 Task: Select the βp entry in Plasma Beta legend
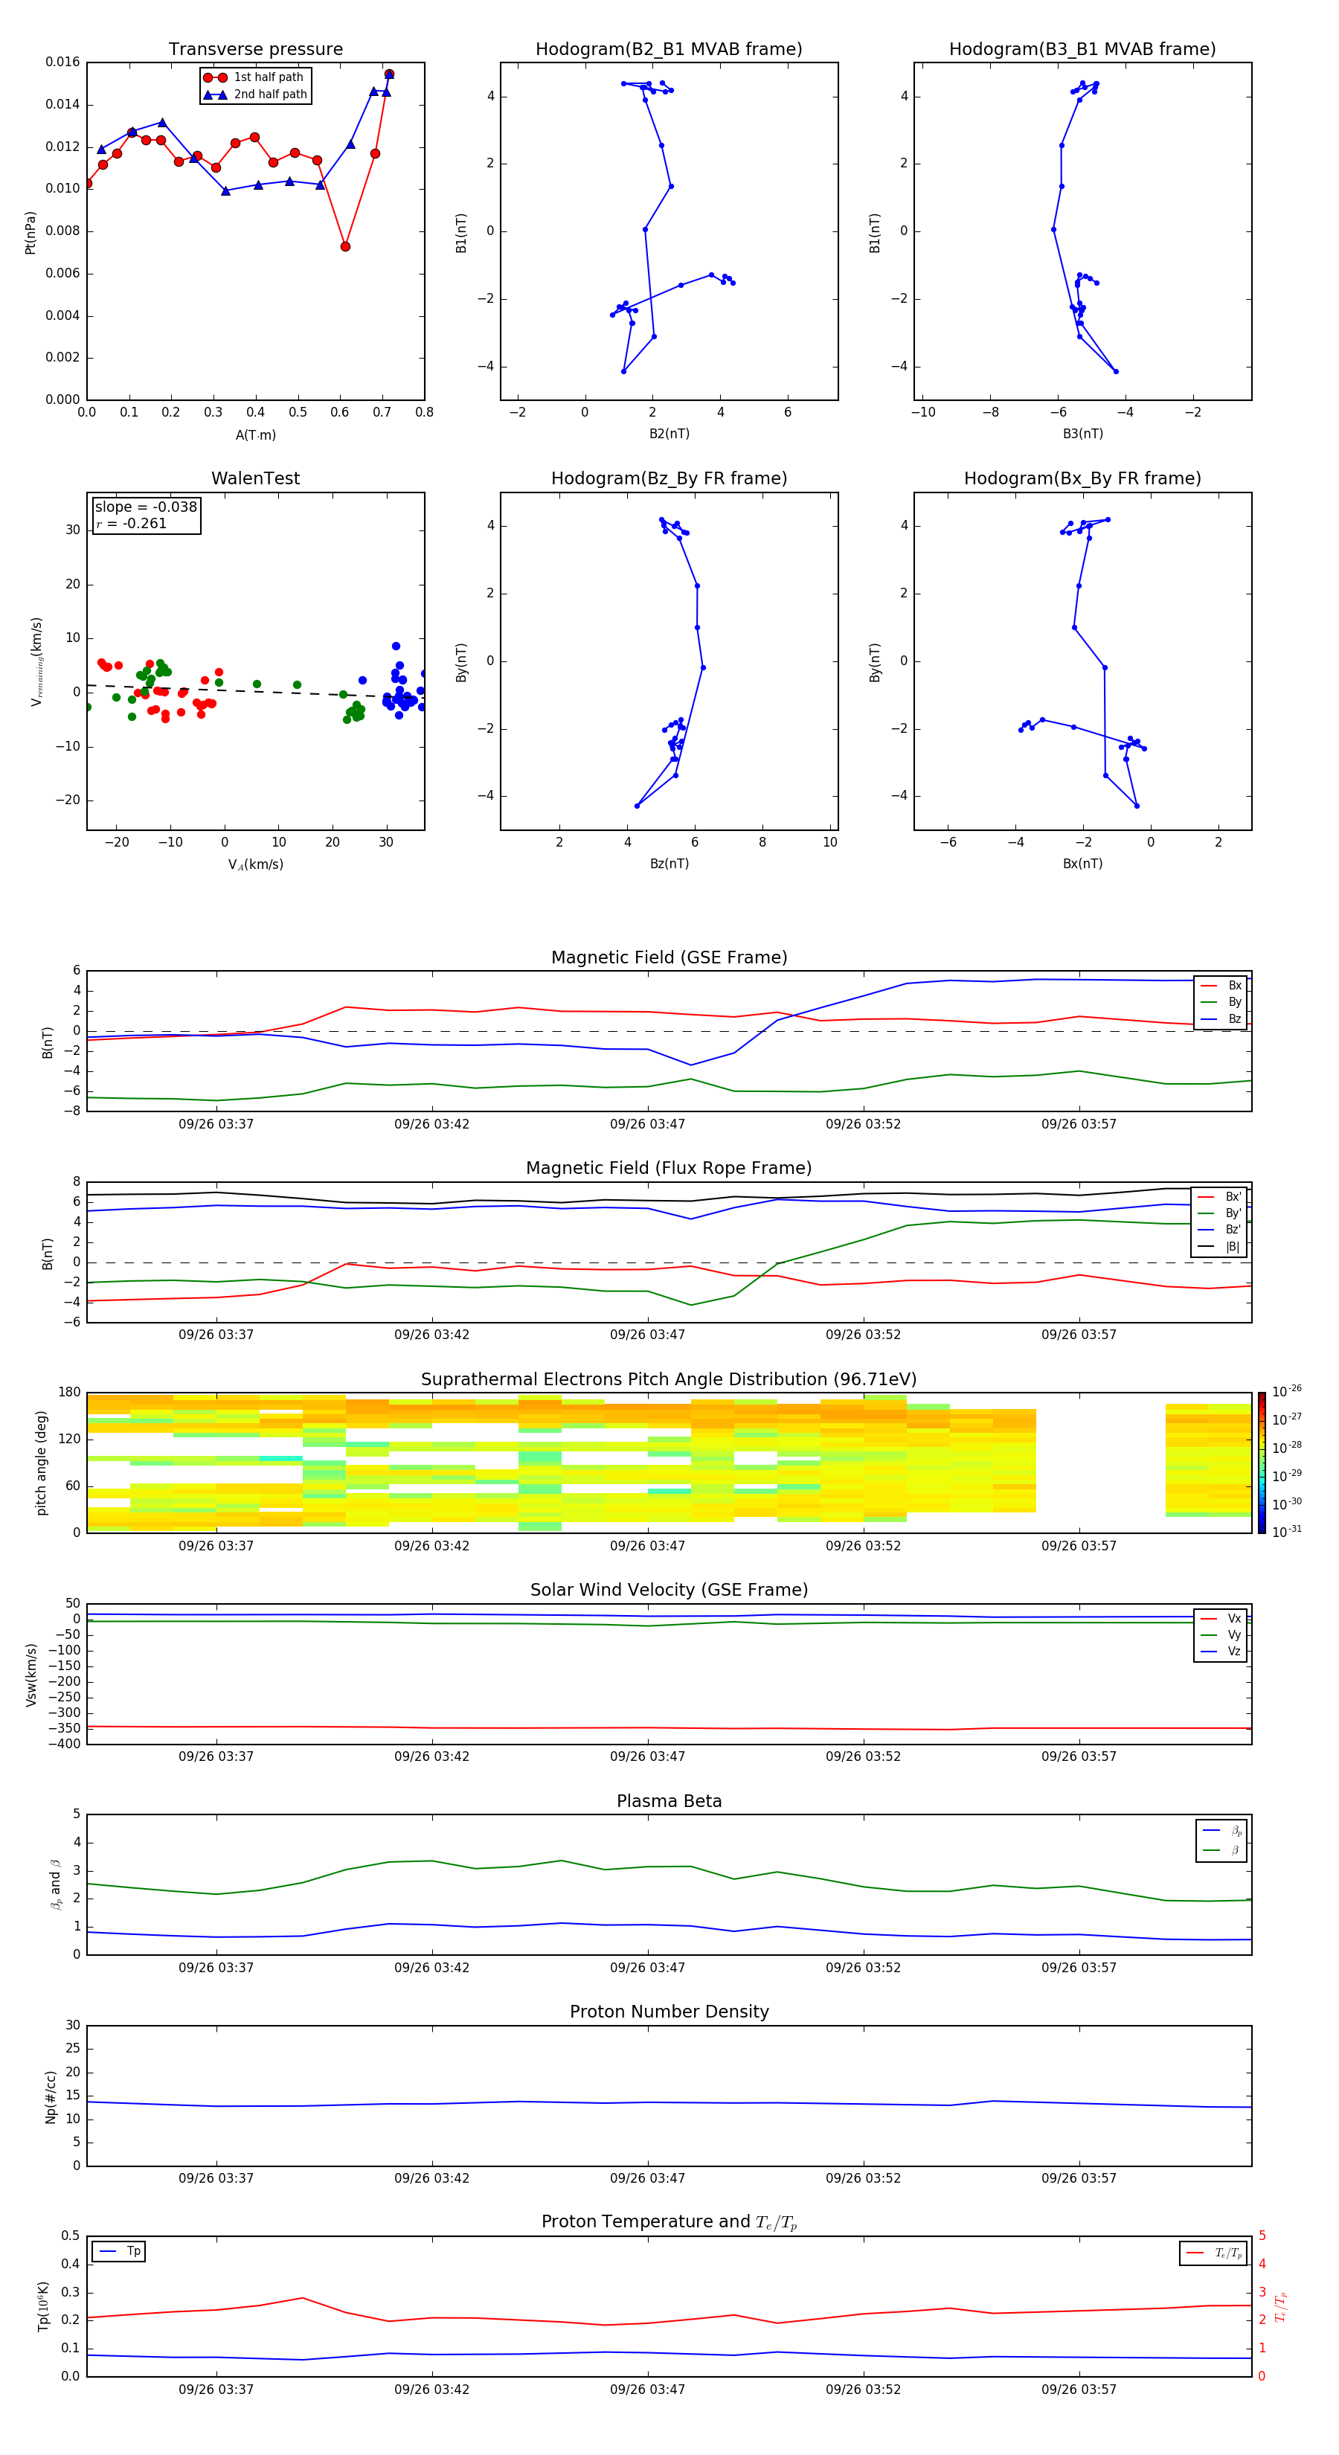point(1223,1831)
